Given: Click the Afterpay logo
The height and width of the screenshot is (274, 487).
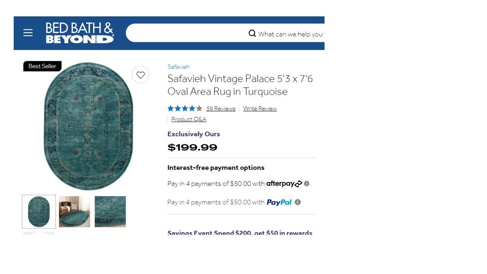Looking at the screenshot, I should point(284,184).
